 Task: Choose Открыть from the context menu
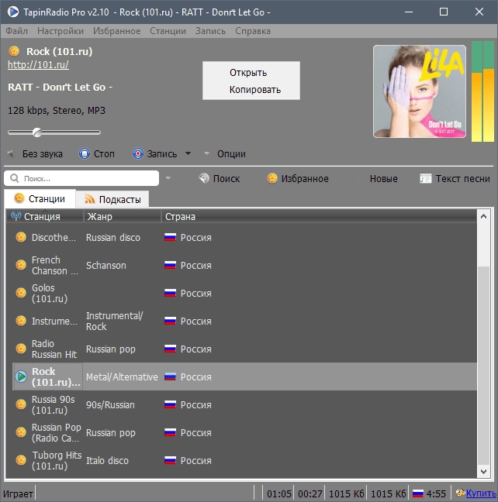[x=251, y=72]
